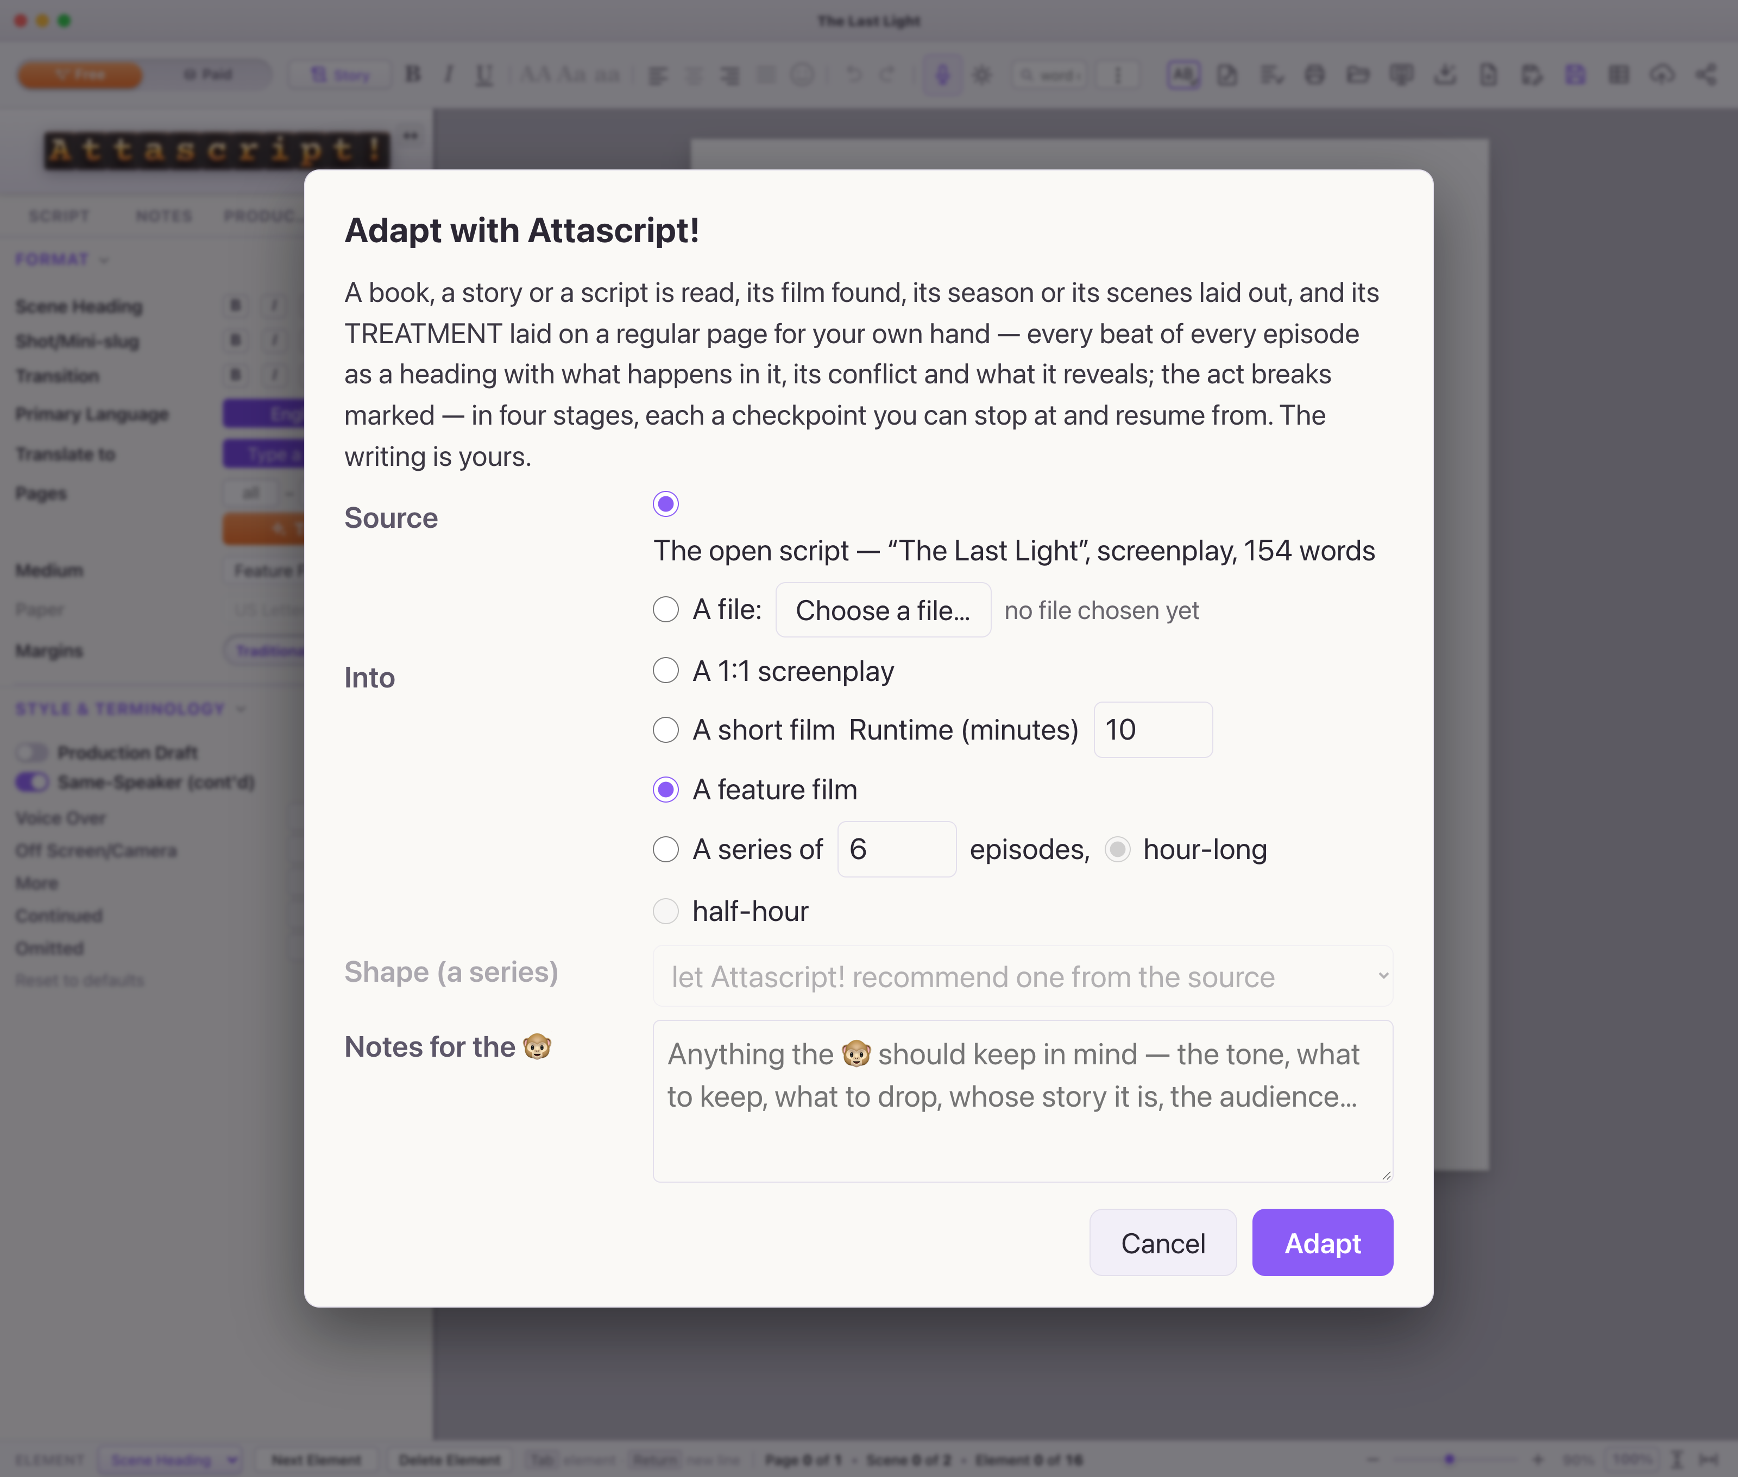Toggle the purple microphone dictation icon
The image size is (1738, 1477).
[x=942, y=75]
